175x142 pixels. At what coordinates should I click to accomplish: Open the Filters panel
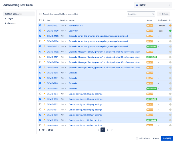tap(164, 14)
